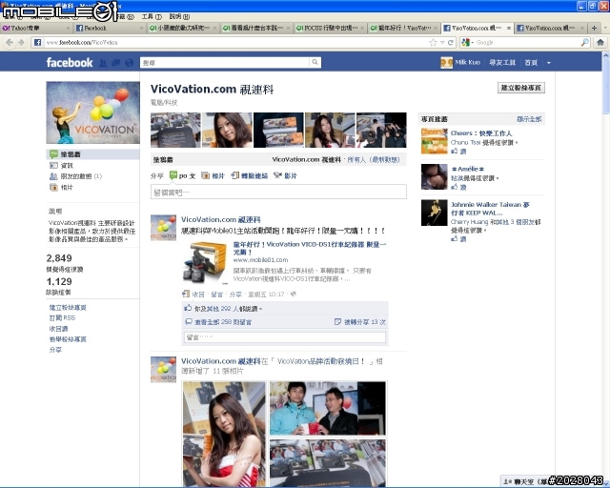This screenshot has height=488, width=610.
Task: Open address bar history dropdown arrow
Action: click(442, 43)
